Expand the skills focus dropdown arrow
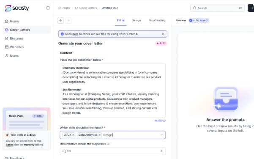Screen dimensions: 254x159 point(161,135)
